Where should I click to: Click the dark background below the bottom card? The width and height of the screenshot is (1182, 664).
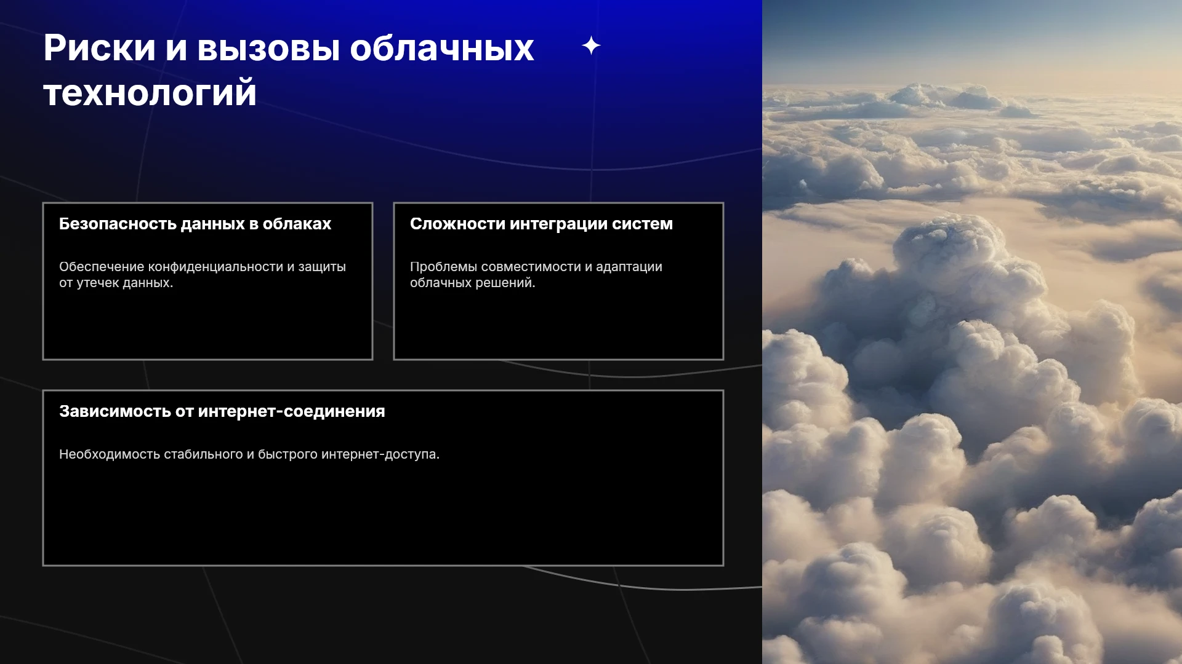pyautogui.click(x=382, y=615)
